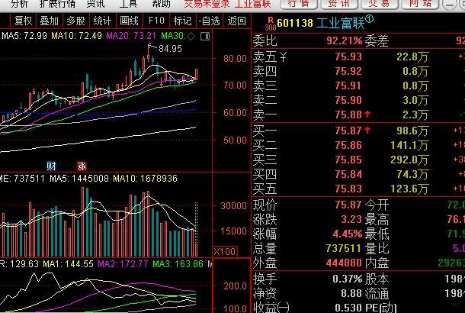This screenshot has width=465, height=313.
Task: Select 复权 in the chart toolbar
Action: pos(23,21)
